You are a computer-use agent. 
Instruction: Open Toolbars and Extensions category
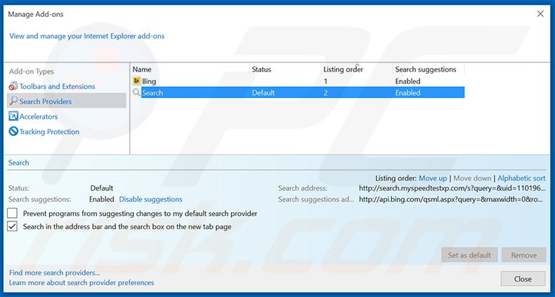click(x=58, y=86)
